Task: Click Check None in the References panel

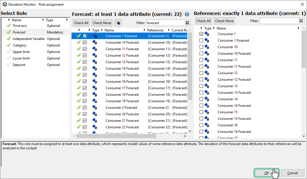Action: [224, 21]
